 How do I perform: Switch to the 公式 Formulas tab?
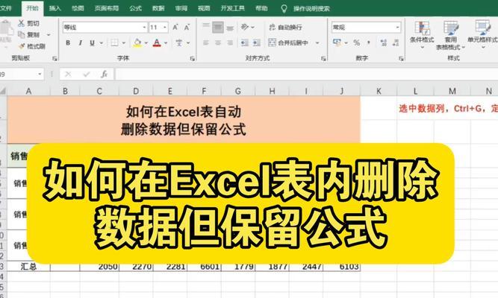[135, 8]
